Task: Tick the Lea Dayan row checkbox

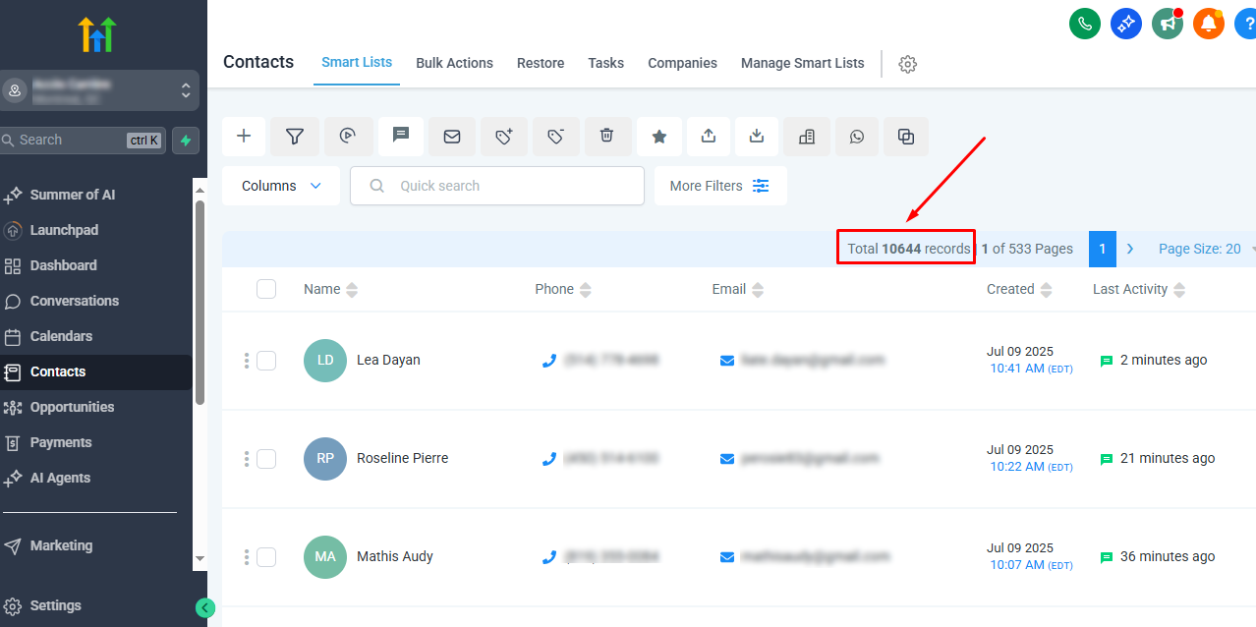Action: 266,361
